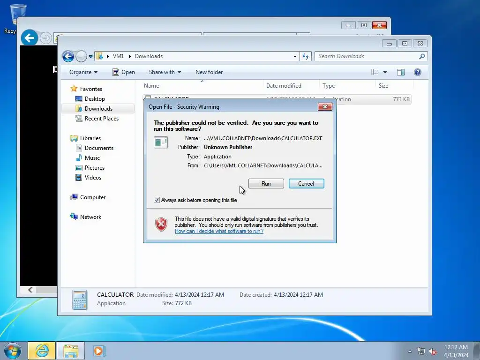Click the red shield warning icon

[x=161, y=225]
